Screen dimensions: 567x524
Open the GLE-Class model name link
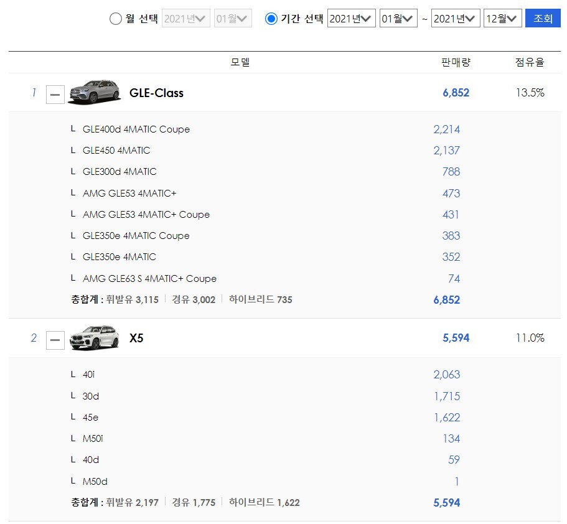coord(156,93)
